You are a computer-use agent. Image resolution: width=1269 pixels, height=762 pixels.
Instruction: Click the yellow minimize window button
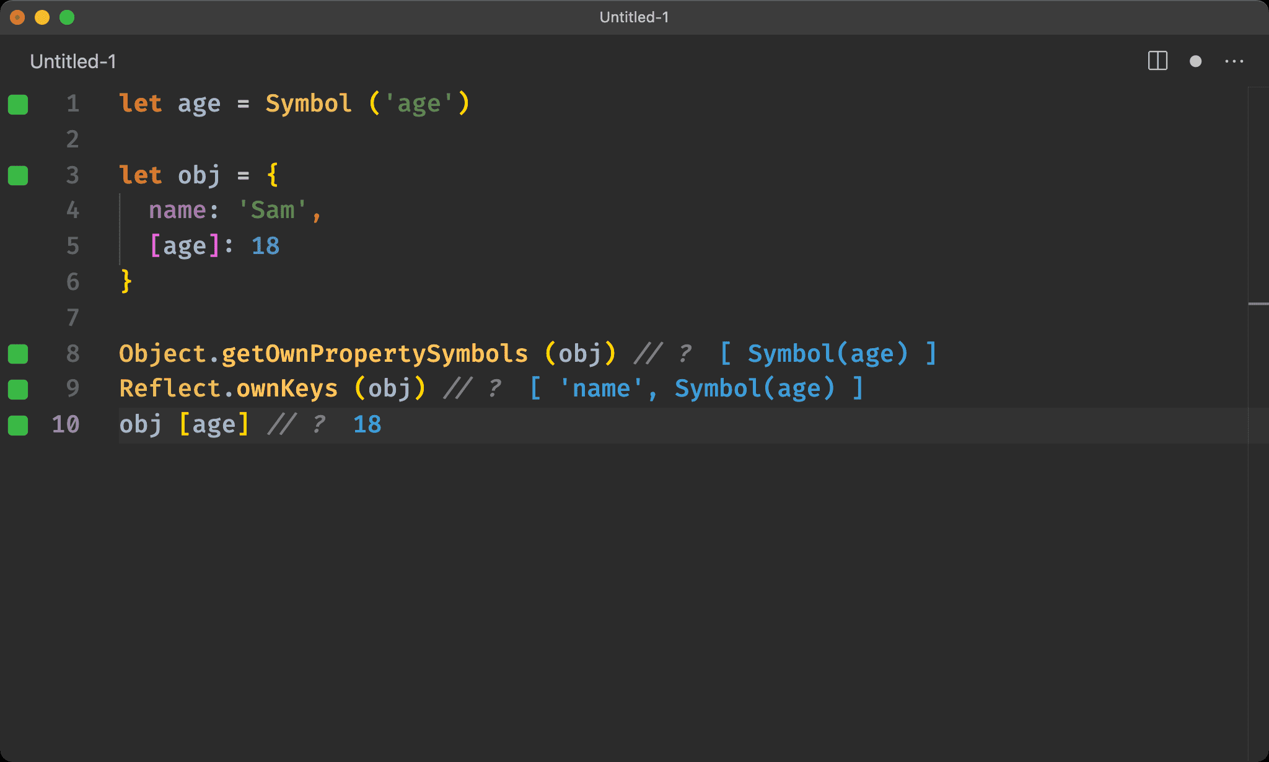click(x=42, y=17)
